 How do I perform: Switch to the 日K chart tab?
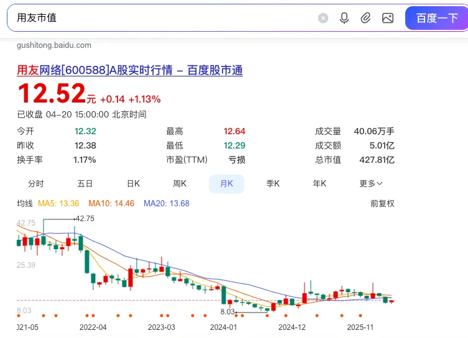pyautogui.click(x=134, y=183)
